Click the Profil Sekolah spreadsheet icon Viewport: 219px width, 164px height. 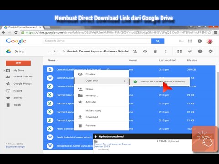[50, 129]
